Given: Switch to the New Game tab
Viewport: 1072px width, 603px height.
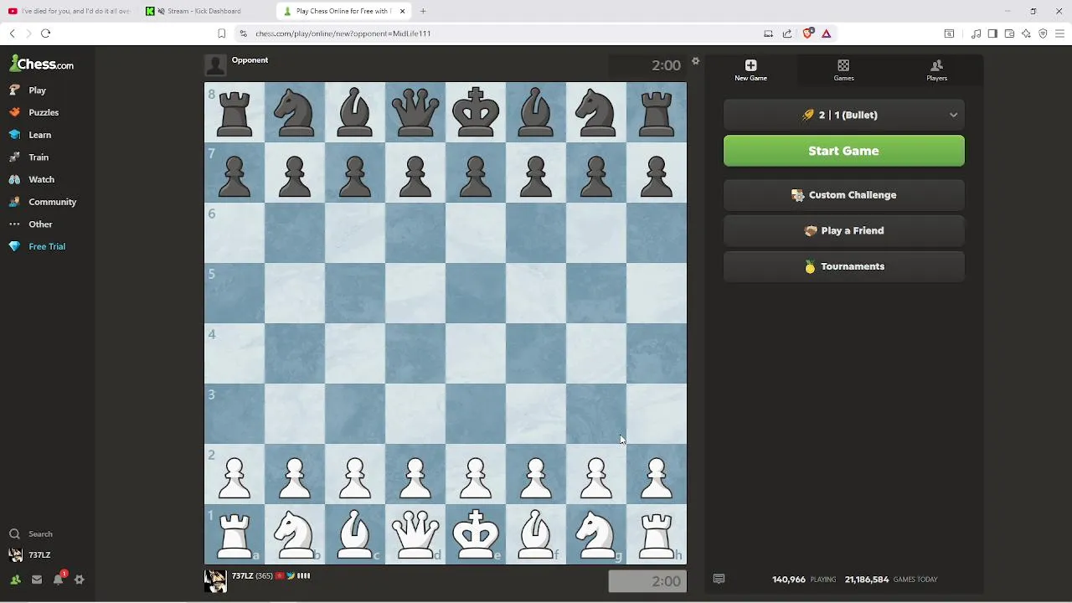Looking at the screenshot, I should pos(750,70).
